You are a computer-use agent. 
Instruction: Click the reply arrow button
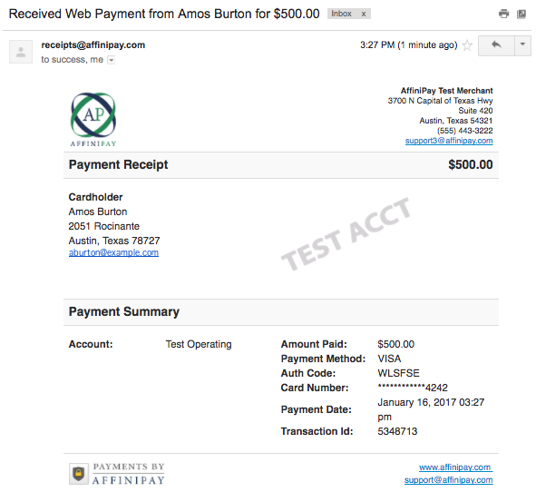(496, 45)
